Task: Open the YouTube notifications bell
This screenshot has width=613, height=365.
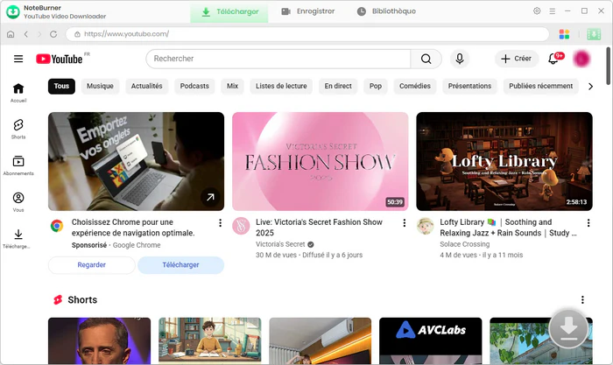Action: tap(553, 59)
